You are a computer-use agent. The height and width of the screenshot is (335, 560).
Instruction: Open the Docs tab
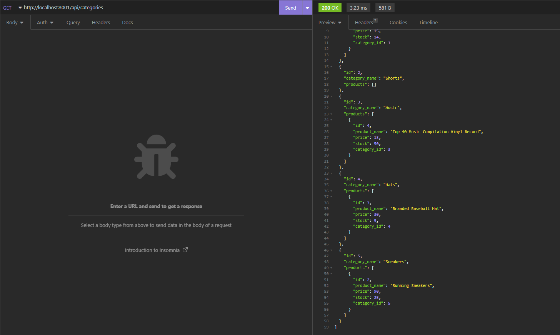click(127, 22)
